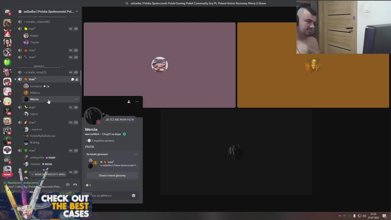
Task: Select Wercia's dark video tile
Action: (236, 152)
